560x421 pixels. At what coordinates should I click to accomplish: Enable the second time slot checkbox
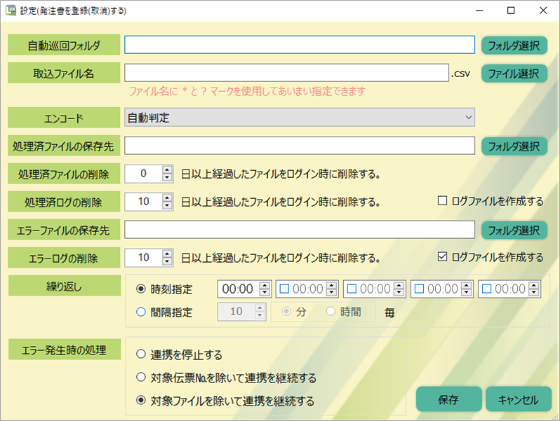click(x=284, y=289)
